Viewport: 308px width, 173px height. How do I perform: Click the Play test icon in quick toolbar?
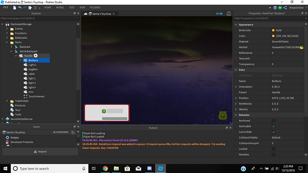pyautogui.click(x=30, y=8)
